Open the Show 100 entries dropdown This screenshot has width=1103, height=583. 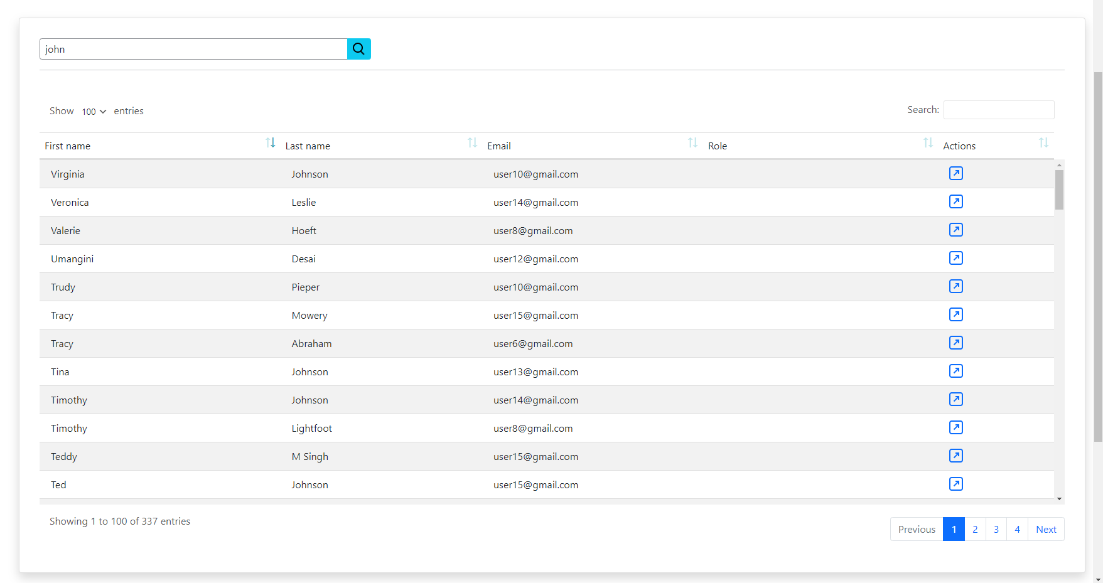pos(94,111)
